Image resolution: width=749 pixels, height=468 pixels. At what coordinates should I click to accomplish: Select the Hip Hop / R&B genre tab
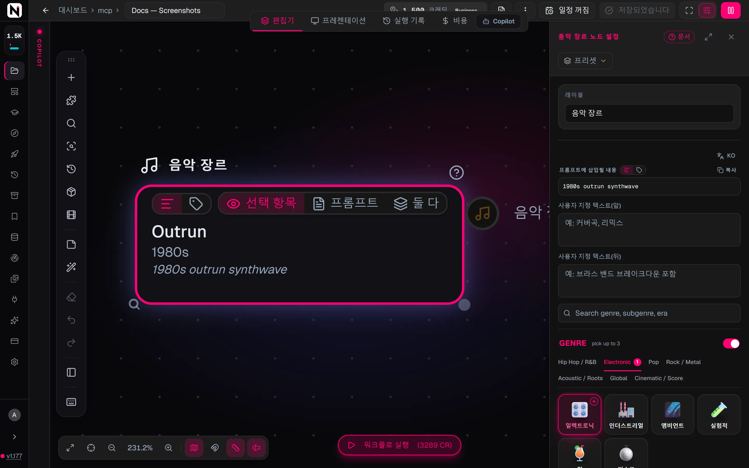click(x=577, y=362)
